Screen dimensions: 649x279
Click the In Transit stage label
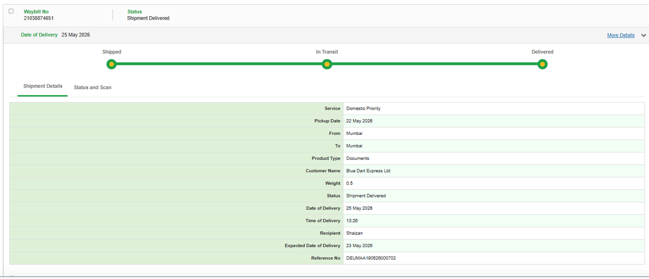327,52
